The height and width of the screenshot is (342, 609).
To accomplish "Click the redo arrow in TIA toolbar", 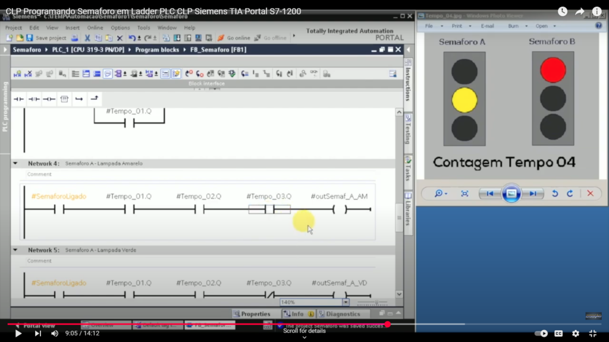I will [x=147, y=38].
